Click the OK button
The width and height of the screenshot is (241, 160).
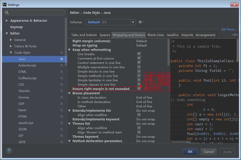click(190, 152)
